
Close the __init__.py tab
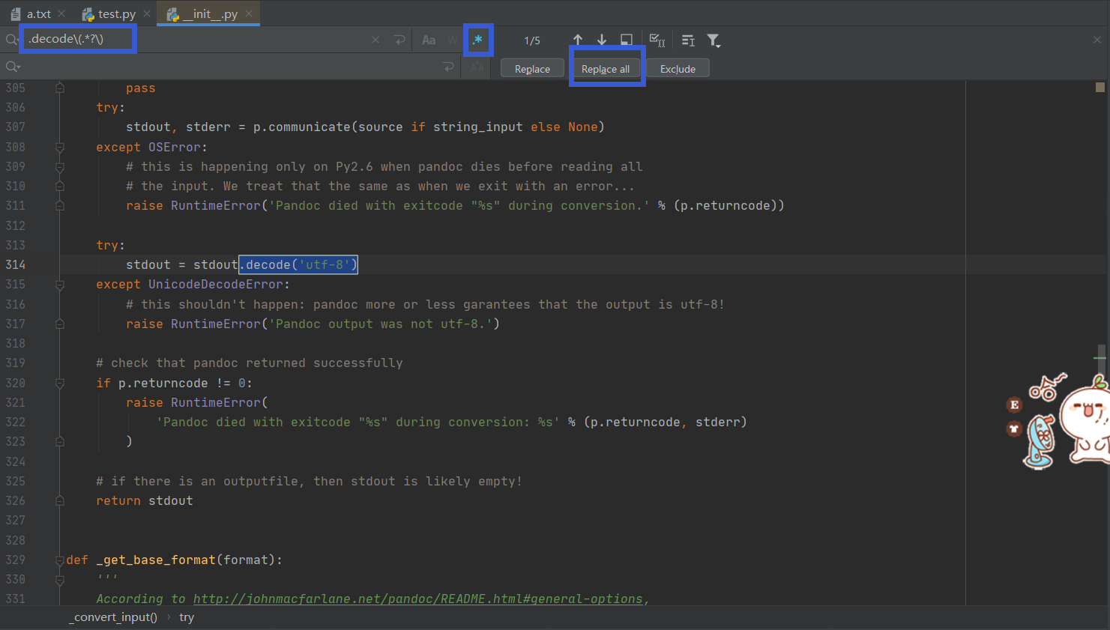pos(249,13)
